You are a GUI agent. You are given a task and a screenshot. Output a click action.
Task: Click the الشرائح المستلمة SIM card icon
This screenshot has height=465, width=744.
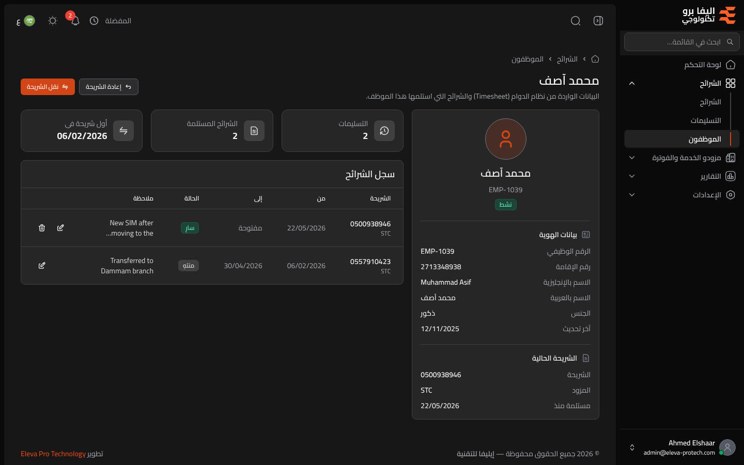254,131
